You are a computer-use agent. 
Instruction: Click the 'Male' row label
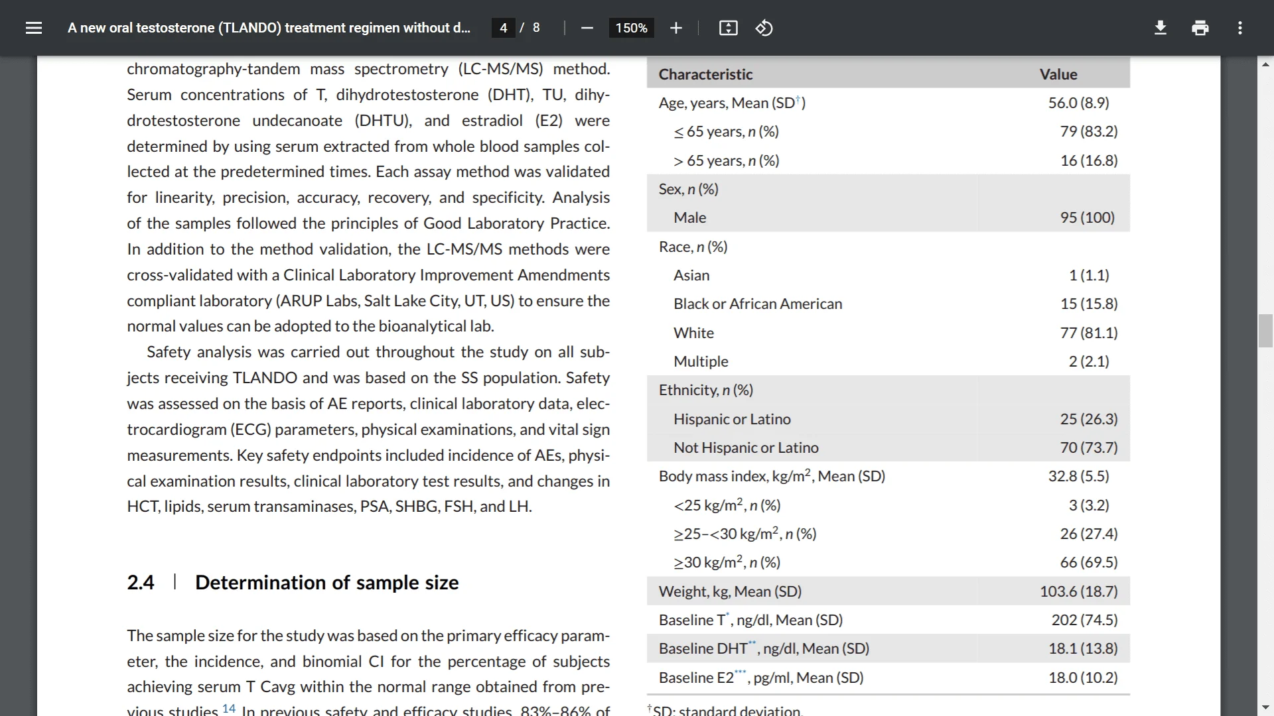(x=689, y=217)
